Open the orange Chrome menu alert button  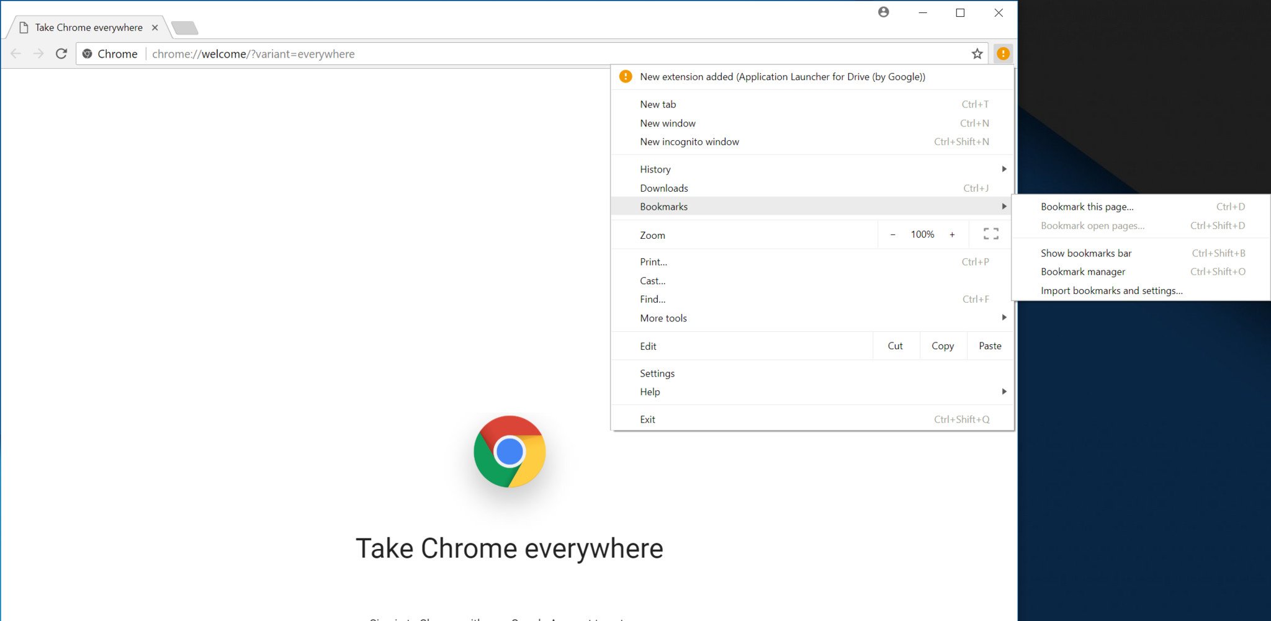(x=1003, y=54)
